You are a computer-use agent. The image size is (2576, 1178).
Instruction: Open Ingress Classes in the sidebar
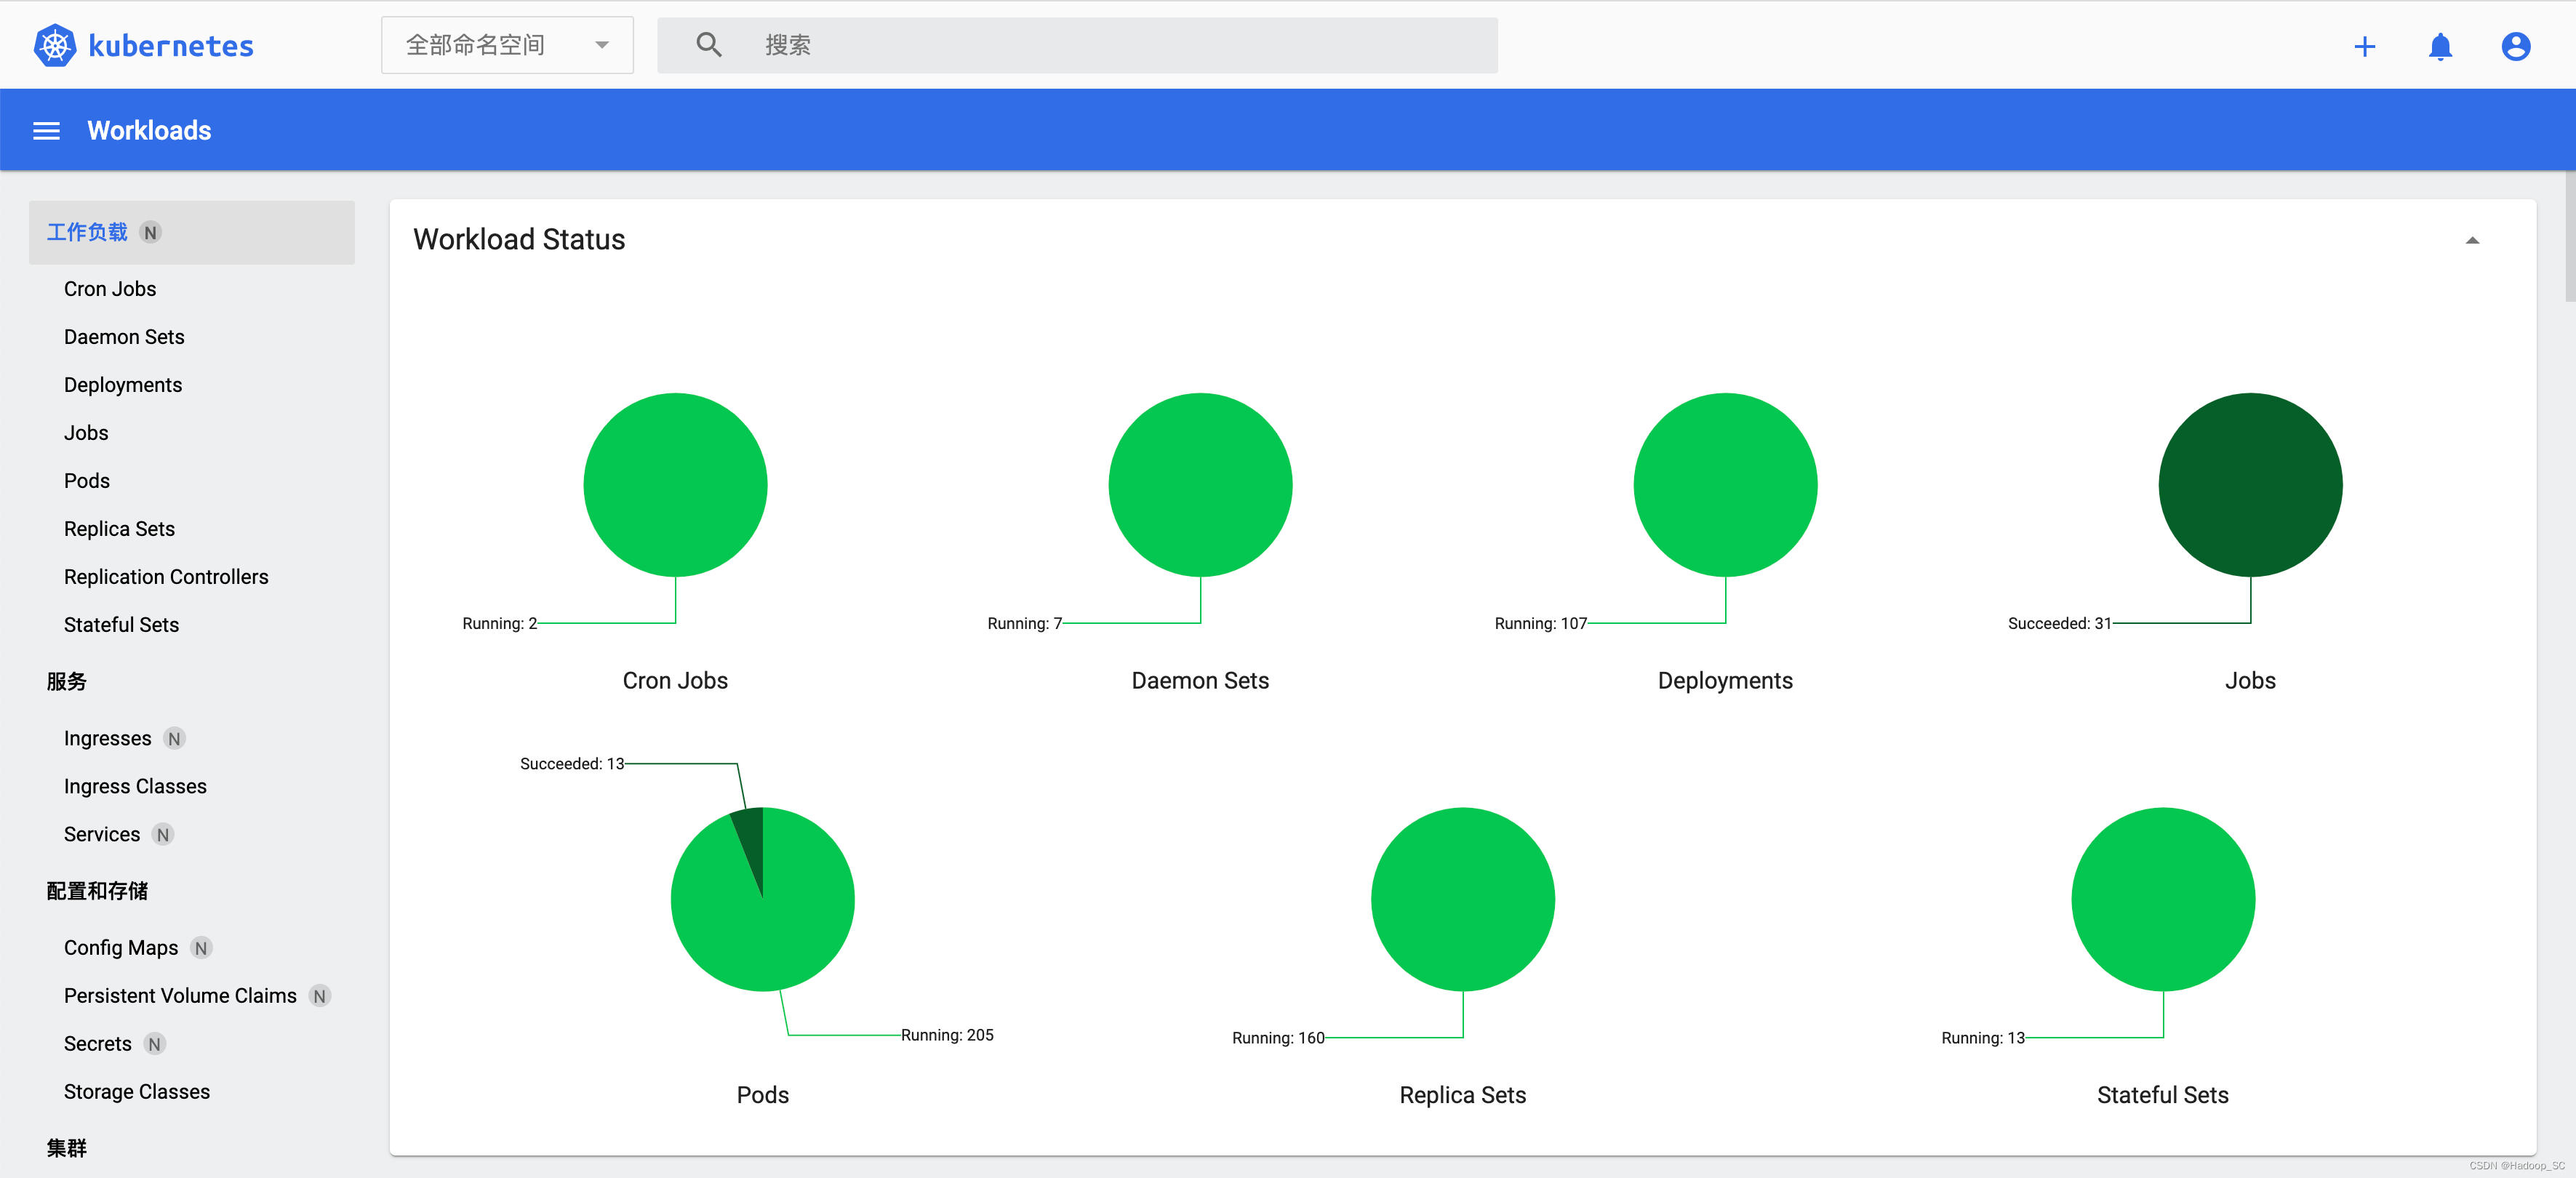coord(135,786)
